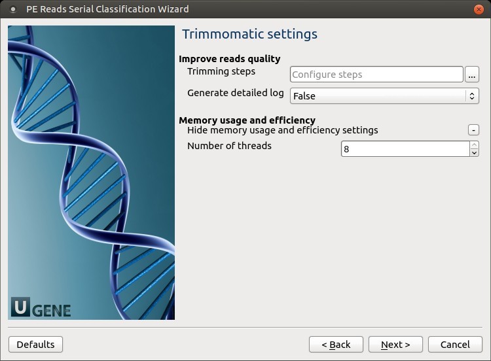The image size is (491, 361).
Task: Decrease the number of threads value
Action: 475,152
